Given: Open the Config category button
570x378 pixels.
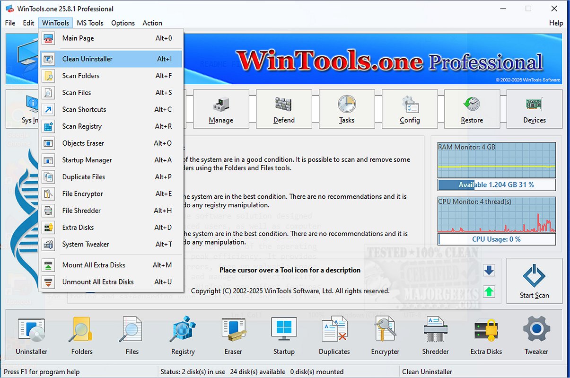Looking at the screenshot, I should (410, 109).
